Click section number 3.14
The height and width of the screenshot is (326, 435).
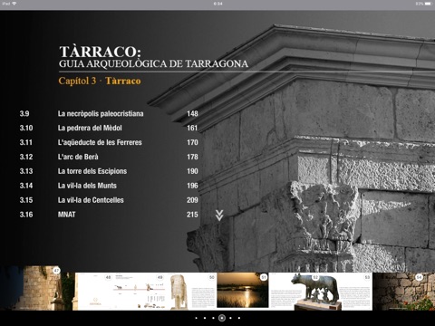tap(26, 186)
